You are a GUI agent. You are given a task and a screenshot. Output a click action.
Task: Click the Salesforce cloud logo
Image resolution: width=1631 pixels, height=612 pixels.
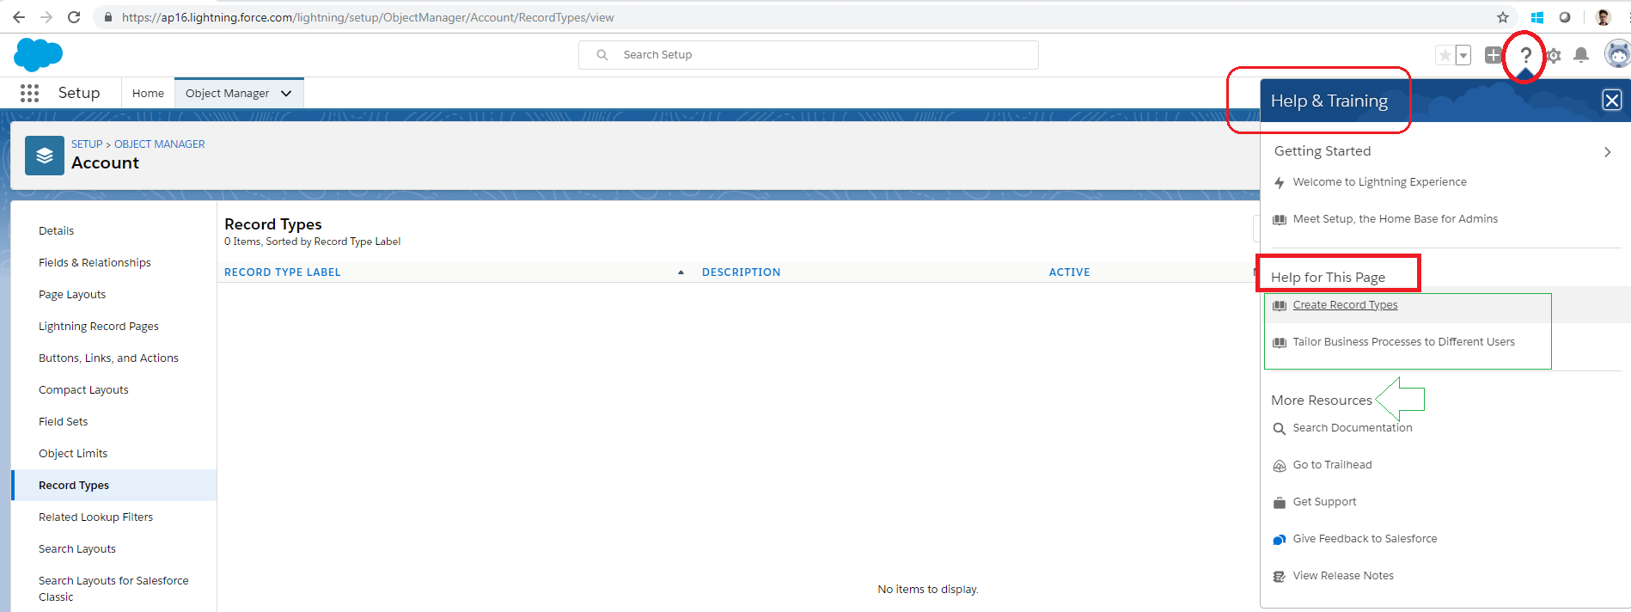38,55
